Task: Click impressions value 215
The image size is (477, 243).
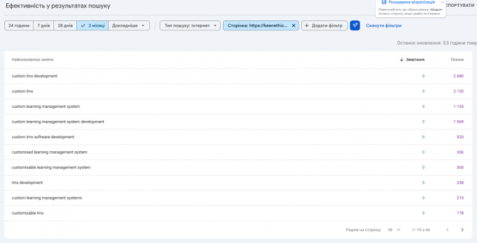Action: [x=460, y=198]
